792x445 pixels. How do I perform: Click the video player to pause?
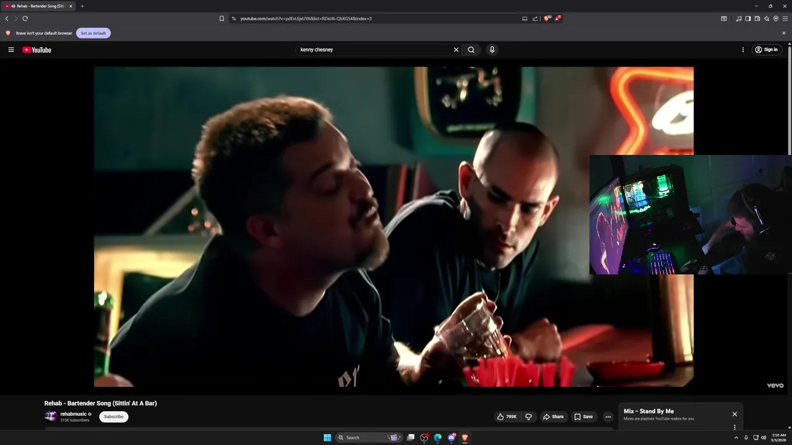coord(394,227)
